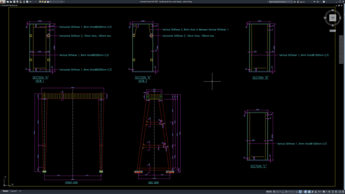Expand the Object Snap settings dropdown arrow
Viewport: 345px width, 194px height.
tap(303, 192)
